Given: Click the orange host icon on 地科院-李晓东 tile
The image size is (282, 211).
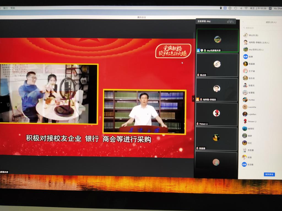Looking at the screenshot, I should 198,99.
